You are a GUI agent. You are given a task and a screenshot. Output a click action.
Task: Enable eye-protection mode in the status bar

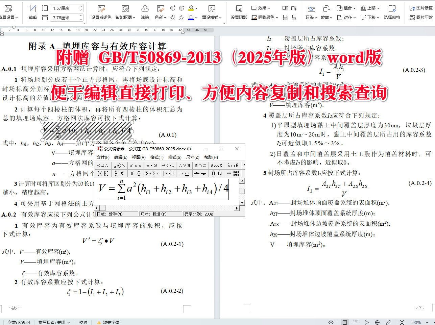(331, 322)
